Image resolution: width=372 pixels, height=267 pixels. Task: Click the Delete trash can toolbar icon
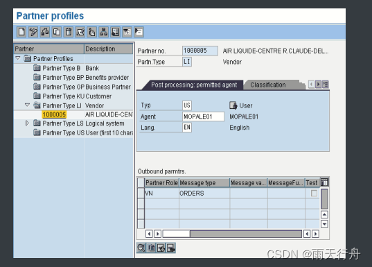tap(69, 32)
